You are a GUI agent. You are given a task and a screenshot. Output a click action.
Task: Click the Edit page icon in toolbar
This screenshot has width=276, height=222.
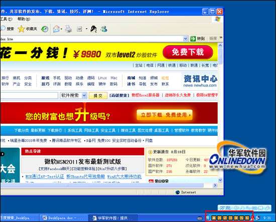(79, 29)
